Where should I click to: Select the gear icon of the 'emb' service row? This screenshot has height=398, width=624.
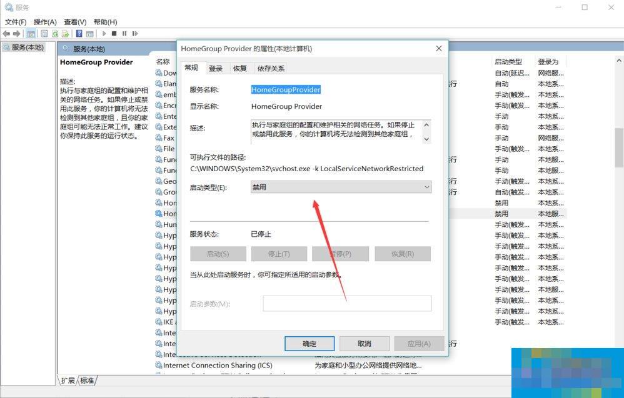pos(159,94)
